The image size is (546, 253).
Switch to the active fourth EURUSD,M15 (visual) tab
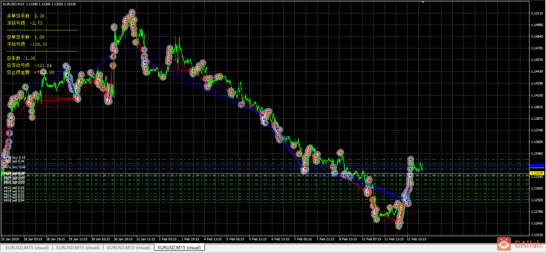(179, 248)
